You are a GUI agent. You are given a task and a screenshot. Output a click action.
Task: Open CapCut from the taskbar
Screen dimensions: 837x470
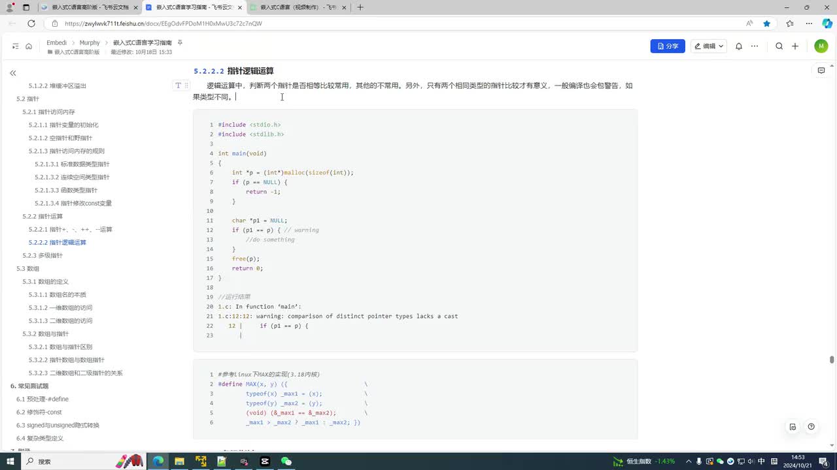265,462
